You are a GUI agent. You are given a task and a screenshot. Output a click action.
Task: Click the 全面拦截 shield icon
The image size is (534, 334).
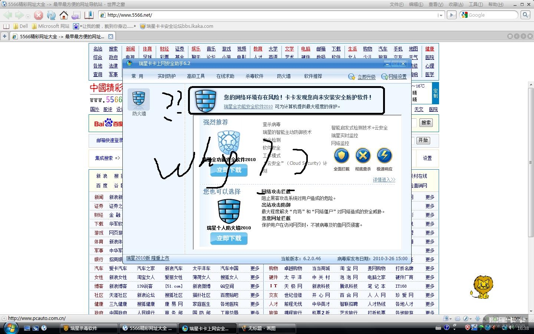click(342, 156)
